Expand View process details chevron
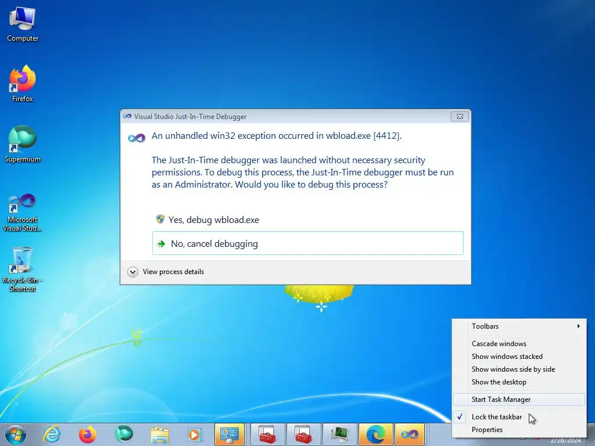The image size is (595, 446). pyautogui.click(x=132, y=272)
